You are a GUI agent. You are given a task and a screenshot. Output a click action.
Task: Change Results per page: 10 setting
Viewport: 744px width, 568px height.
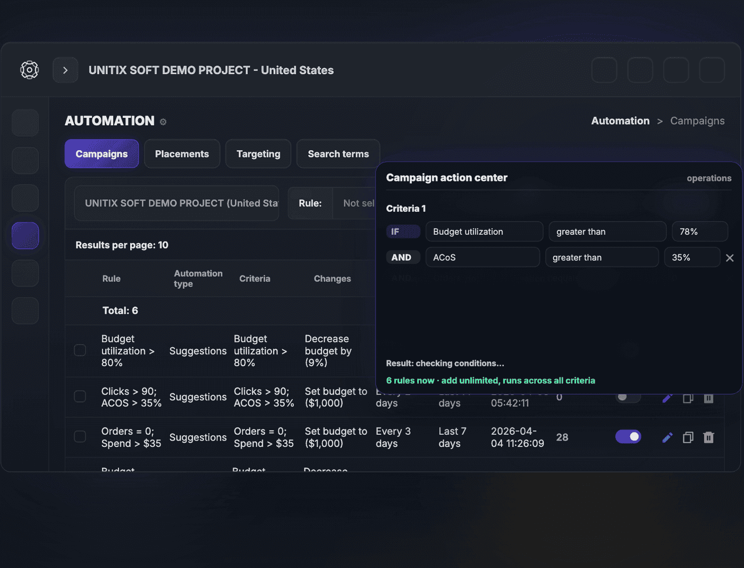122,245
